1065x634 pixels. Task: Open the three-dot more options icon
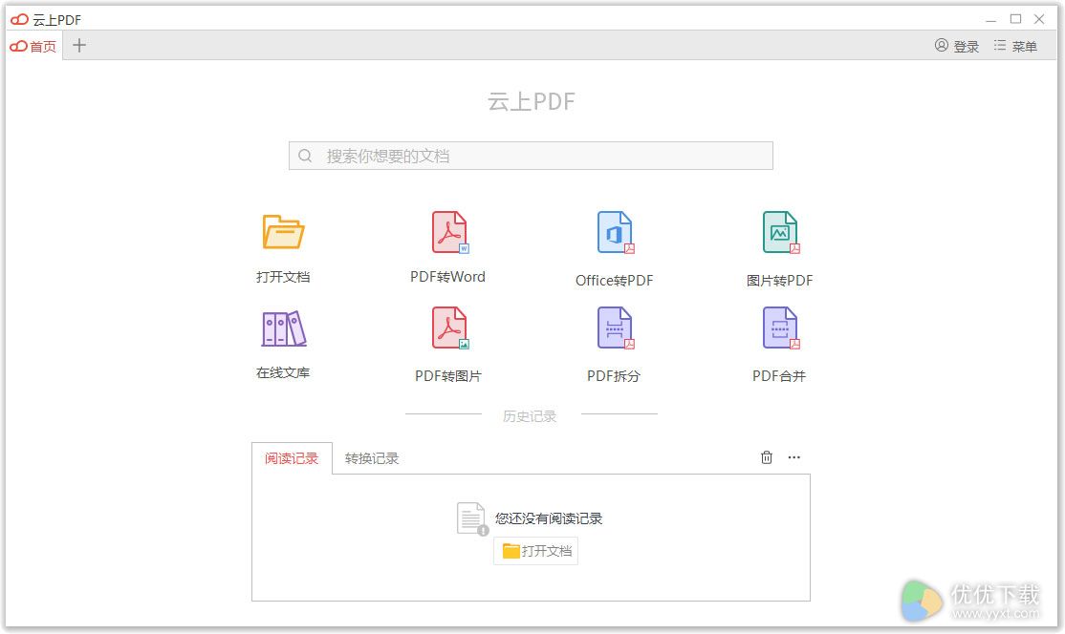pos(794,457)
